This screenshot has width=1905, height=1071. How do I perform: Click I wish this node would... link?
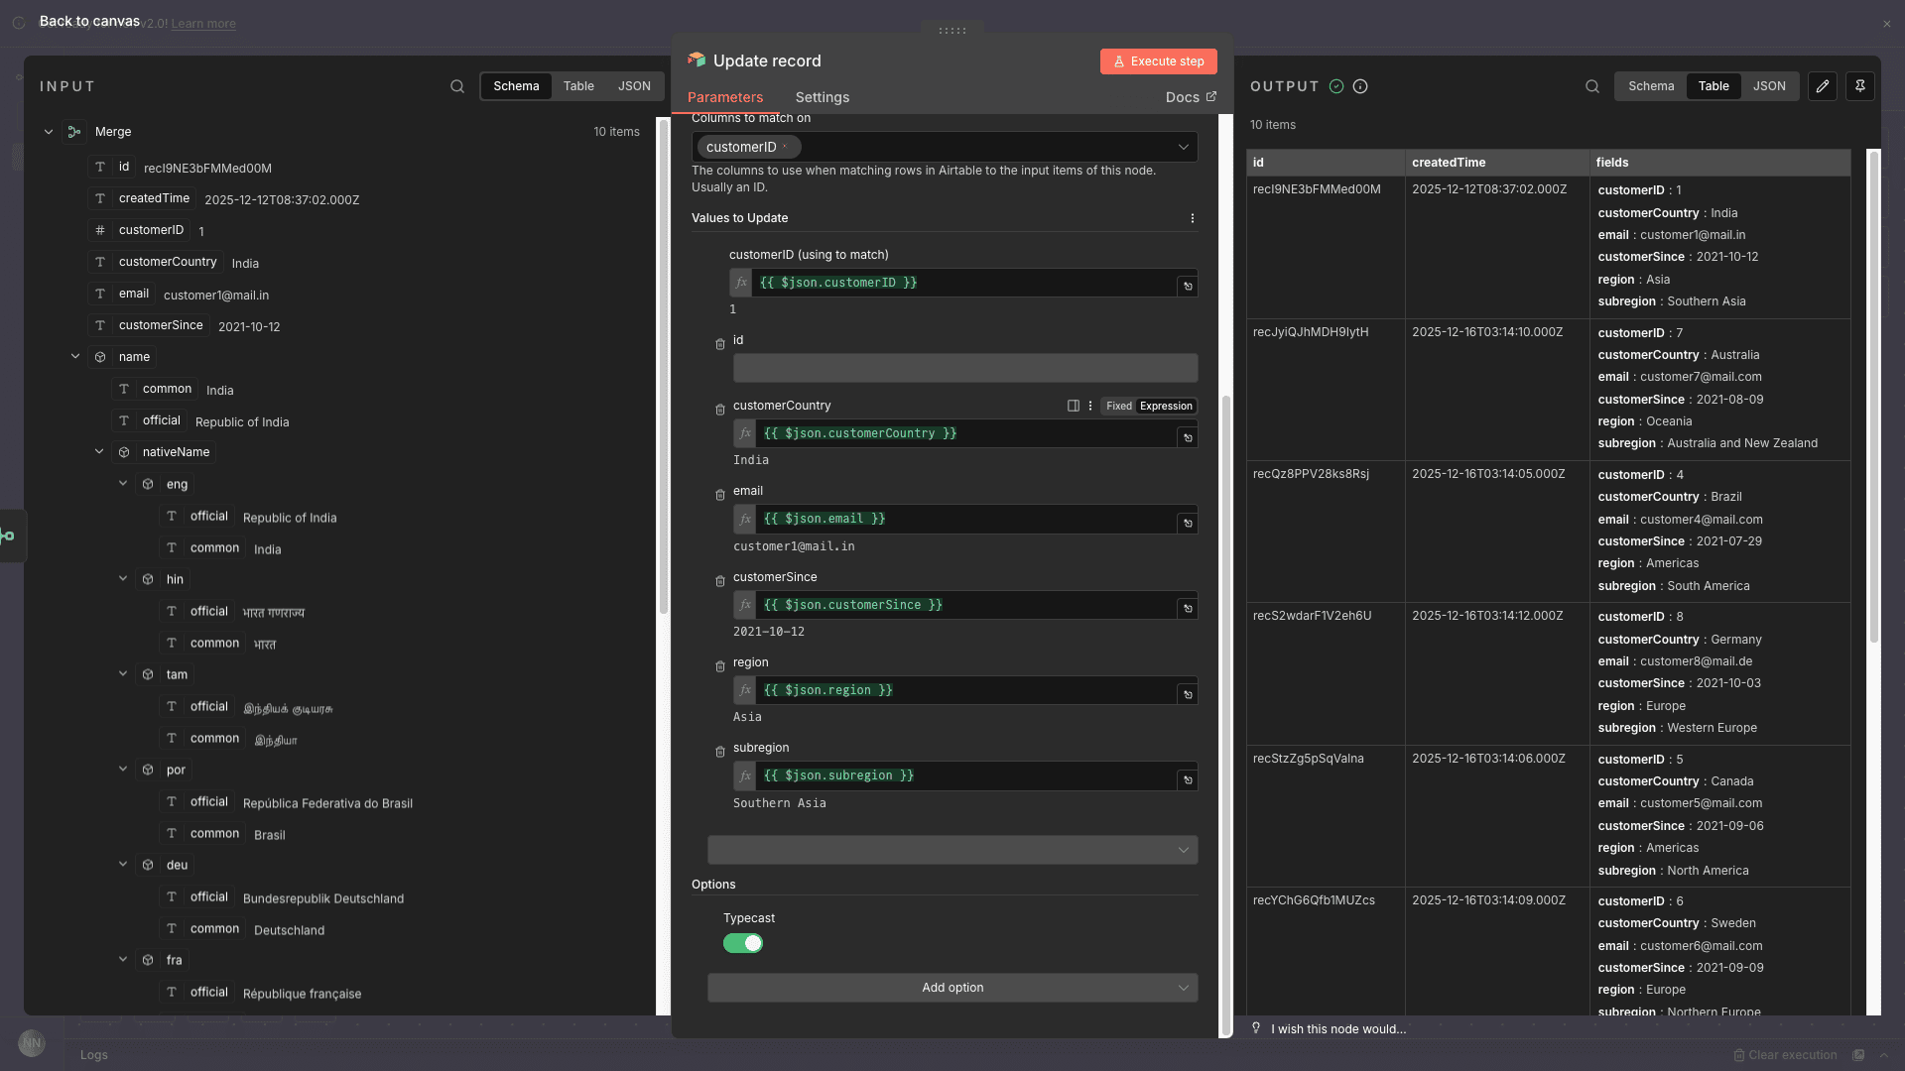point(1338,1029)
